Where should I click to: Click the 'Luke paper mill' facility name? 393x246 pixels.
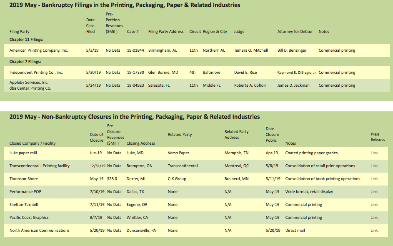(23, 153)
